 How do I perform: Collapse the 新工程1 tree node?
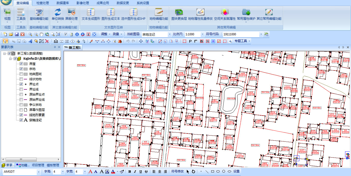pyautogui.click(x=5, y=54)
